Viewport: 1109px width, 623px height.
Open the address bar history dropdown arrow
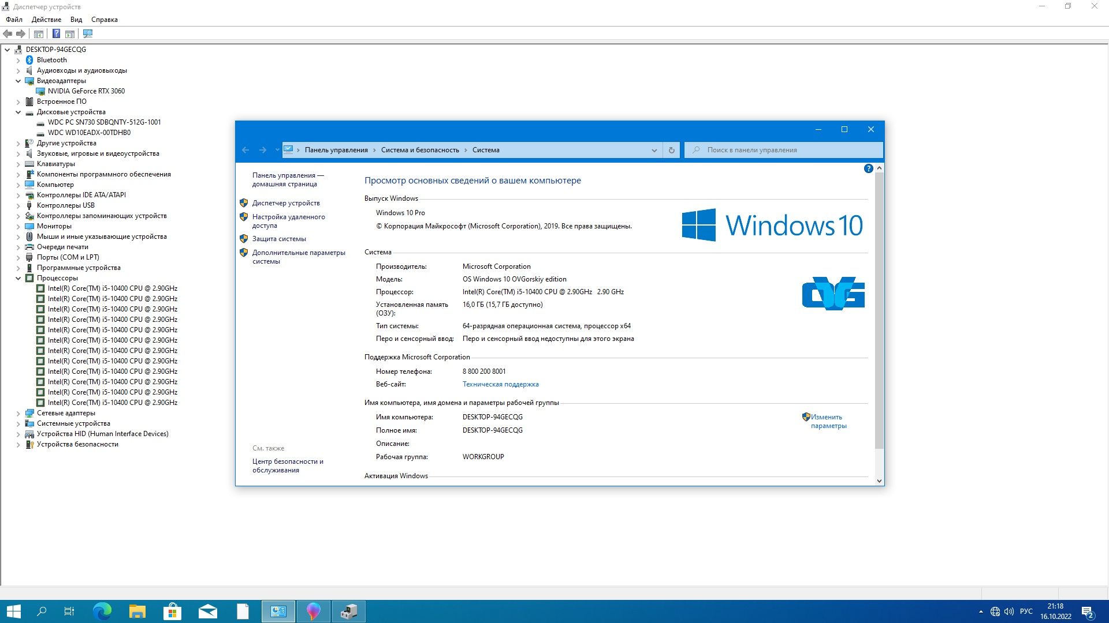pyautogui.click(x=654, y=150)
